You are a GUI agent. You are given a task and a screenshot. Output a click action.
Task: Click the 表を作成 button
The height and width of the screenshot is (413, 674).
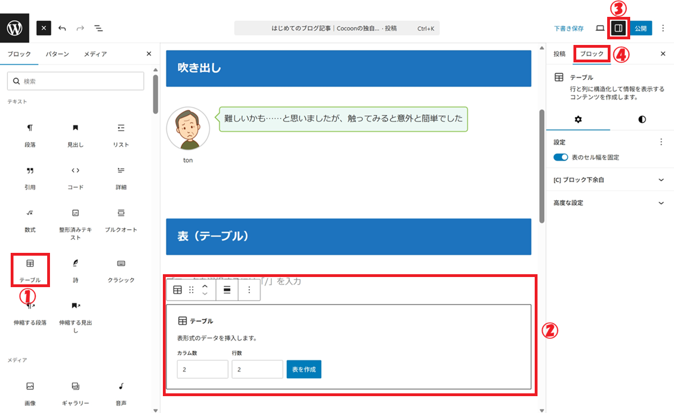coord(304,369)
